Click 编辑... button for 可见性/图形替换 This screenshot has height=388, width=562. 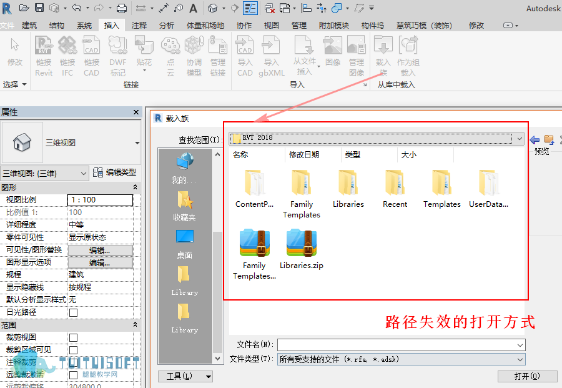coord(100,251)
